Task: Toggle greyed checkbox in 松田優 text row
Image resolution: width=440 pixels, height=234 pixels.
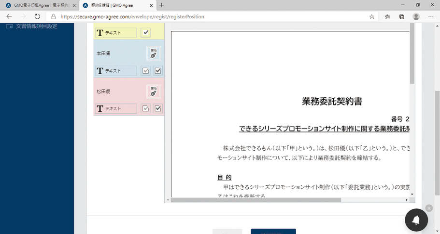Action: [x=145, y=109]
